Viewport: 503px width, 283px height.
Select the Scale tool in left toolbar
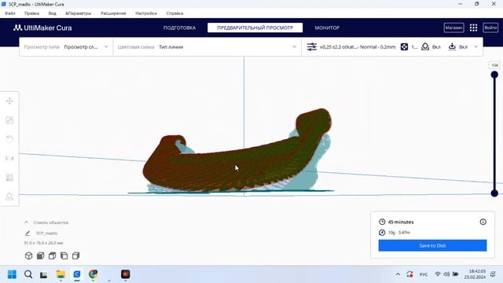(9, 120)
